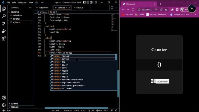Open Explorer Views and More Actions ellipsis
This screenshot has width=199, height=112.
click(x=30, y=7)
